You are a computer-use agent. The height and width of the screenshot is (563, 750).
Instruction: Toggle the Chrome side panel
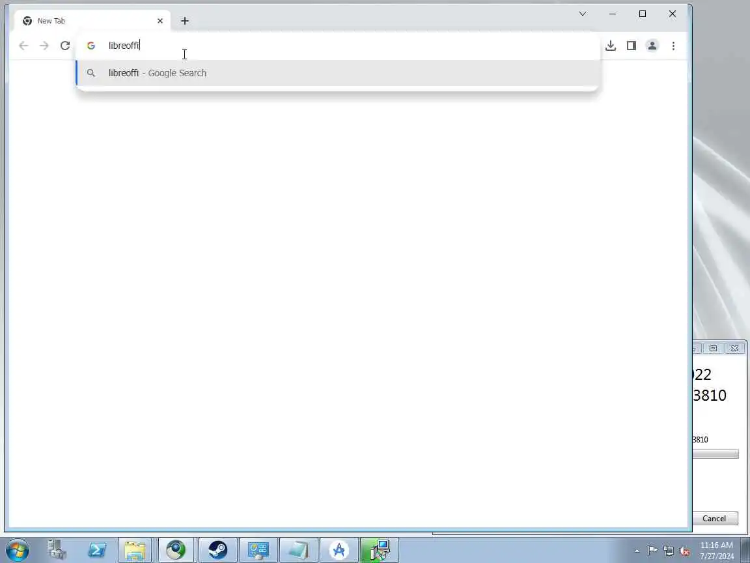point(632,46)
